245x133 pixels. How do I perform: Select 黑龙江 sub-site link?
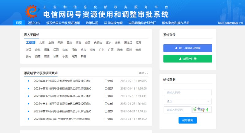point(128,42)
